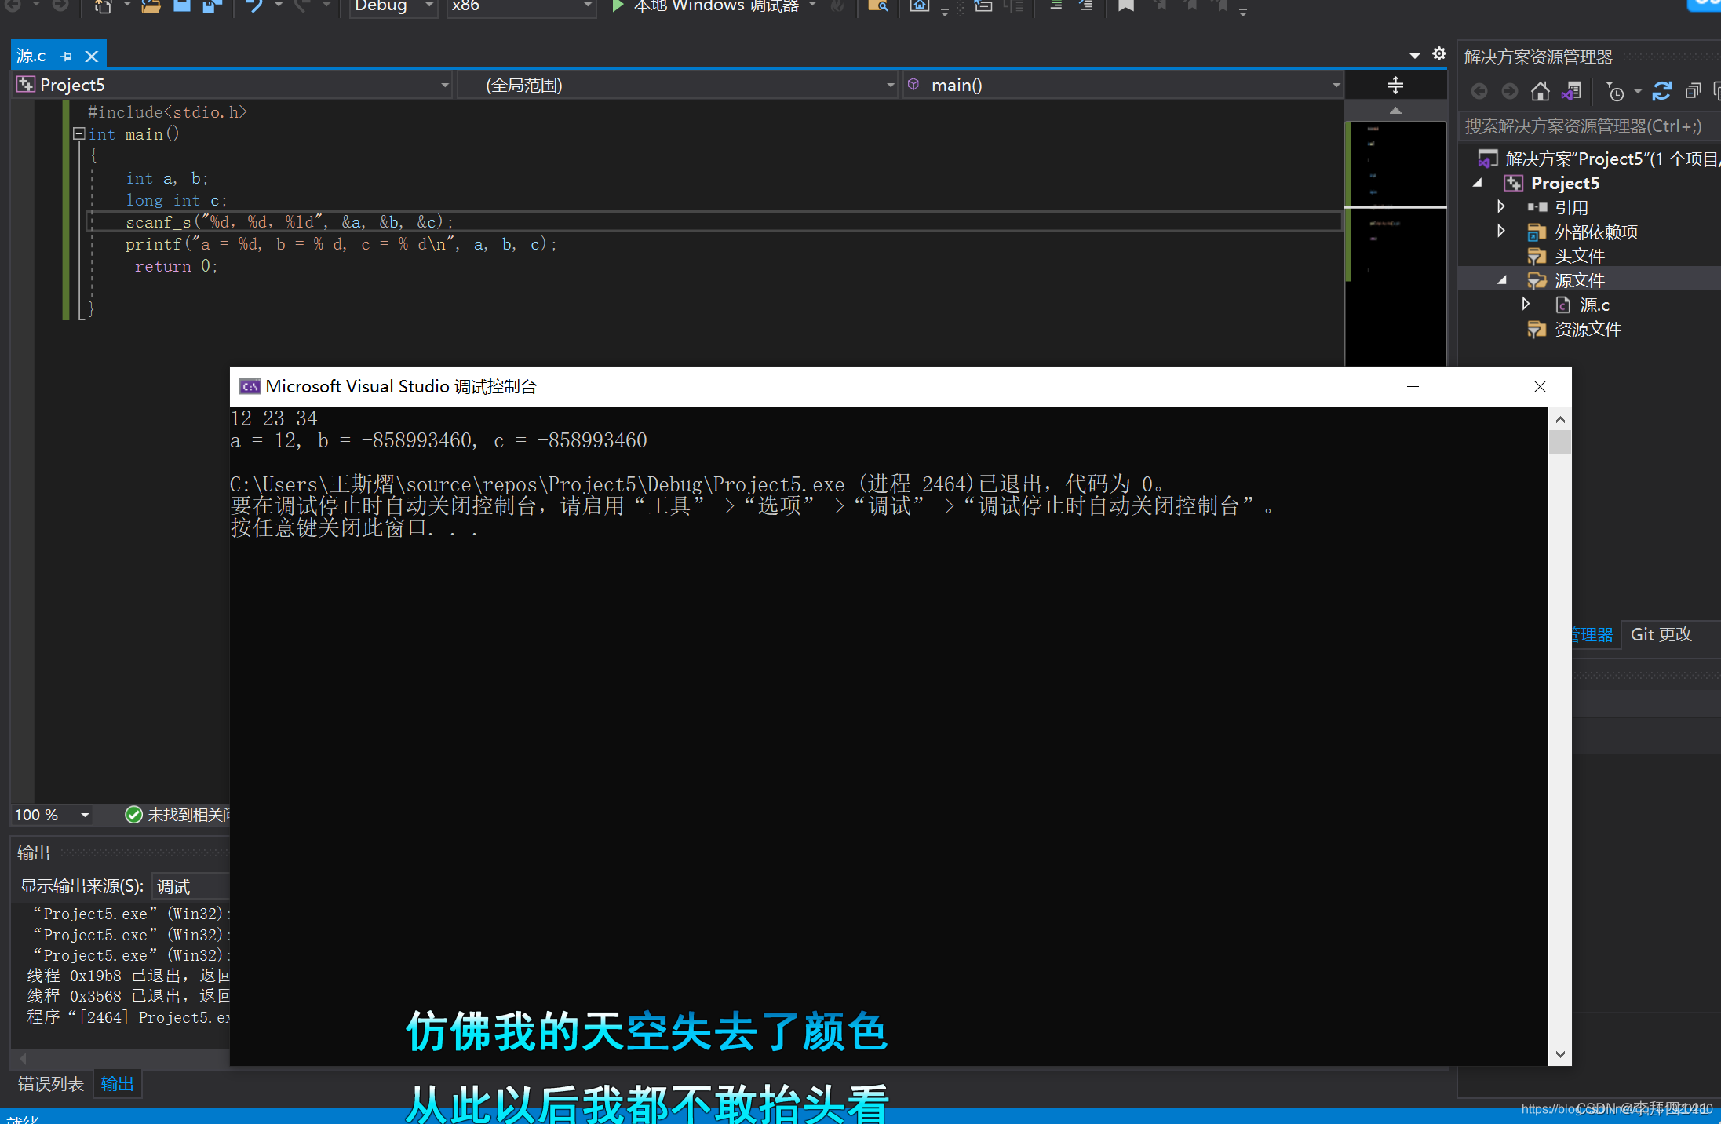
Task: Switch to the Git 更改 tab
Action: [x=1661, y=634]
